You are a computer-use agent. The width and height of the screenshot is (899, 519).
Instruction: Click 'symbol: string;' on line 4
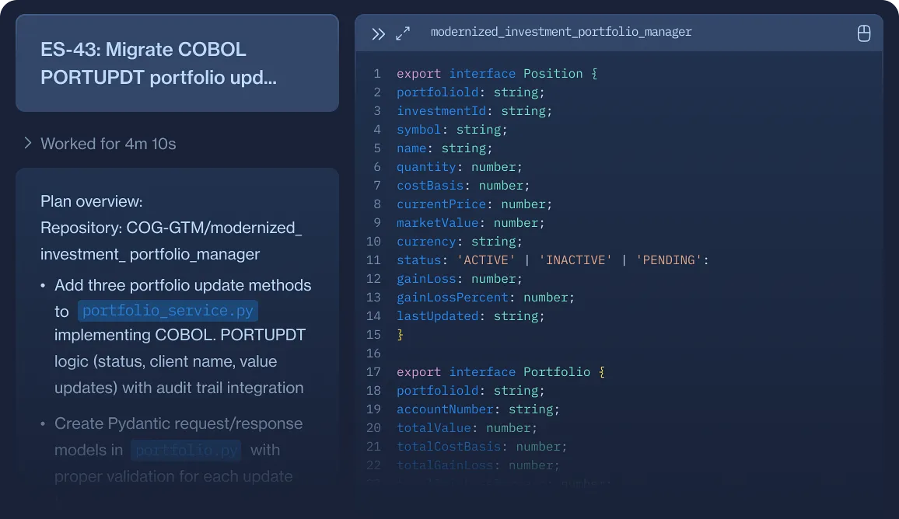[x=452, y=130]
